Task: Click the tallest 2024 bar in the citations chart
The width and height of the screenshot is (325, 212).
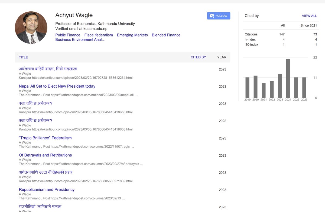Action: click(288, 78)
